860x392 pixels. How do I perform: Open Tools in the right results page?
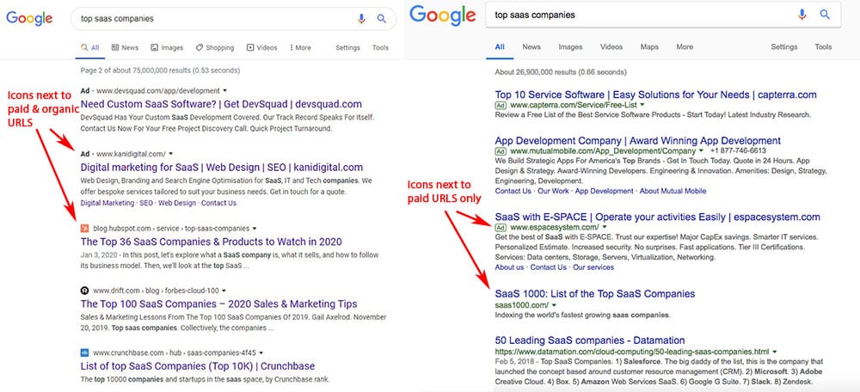pos(823,47)
